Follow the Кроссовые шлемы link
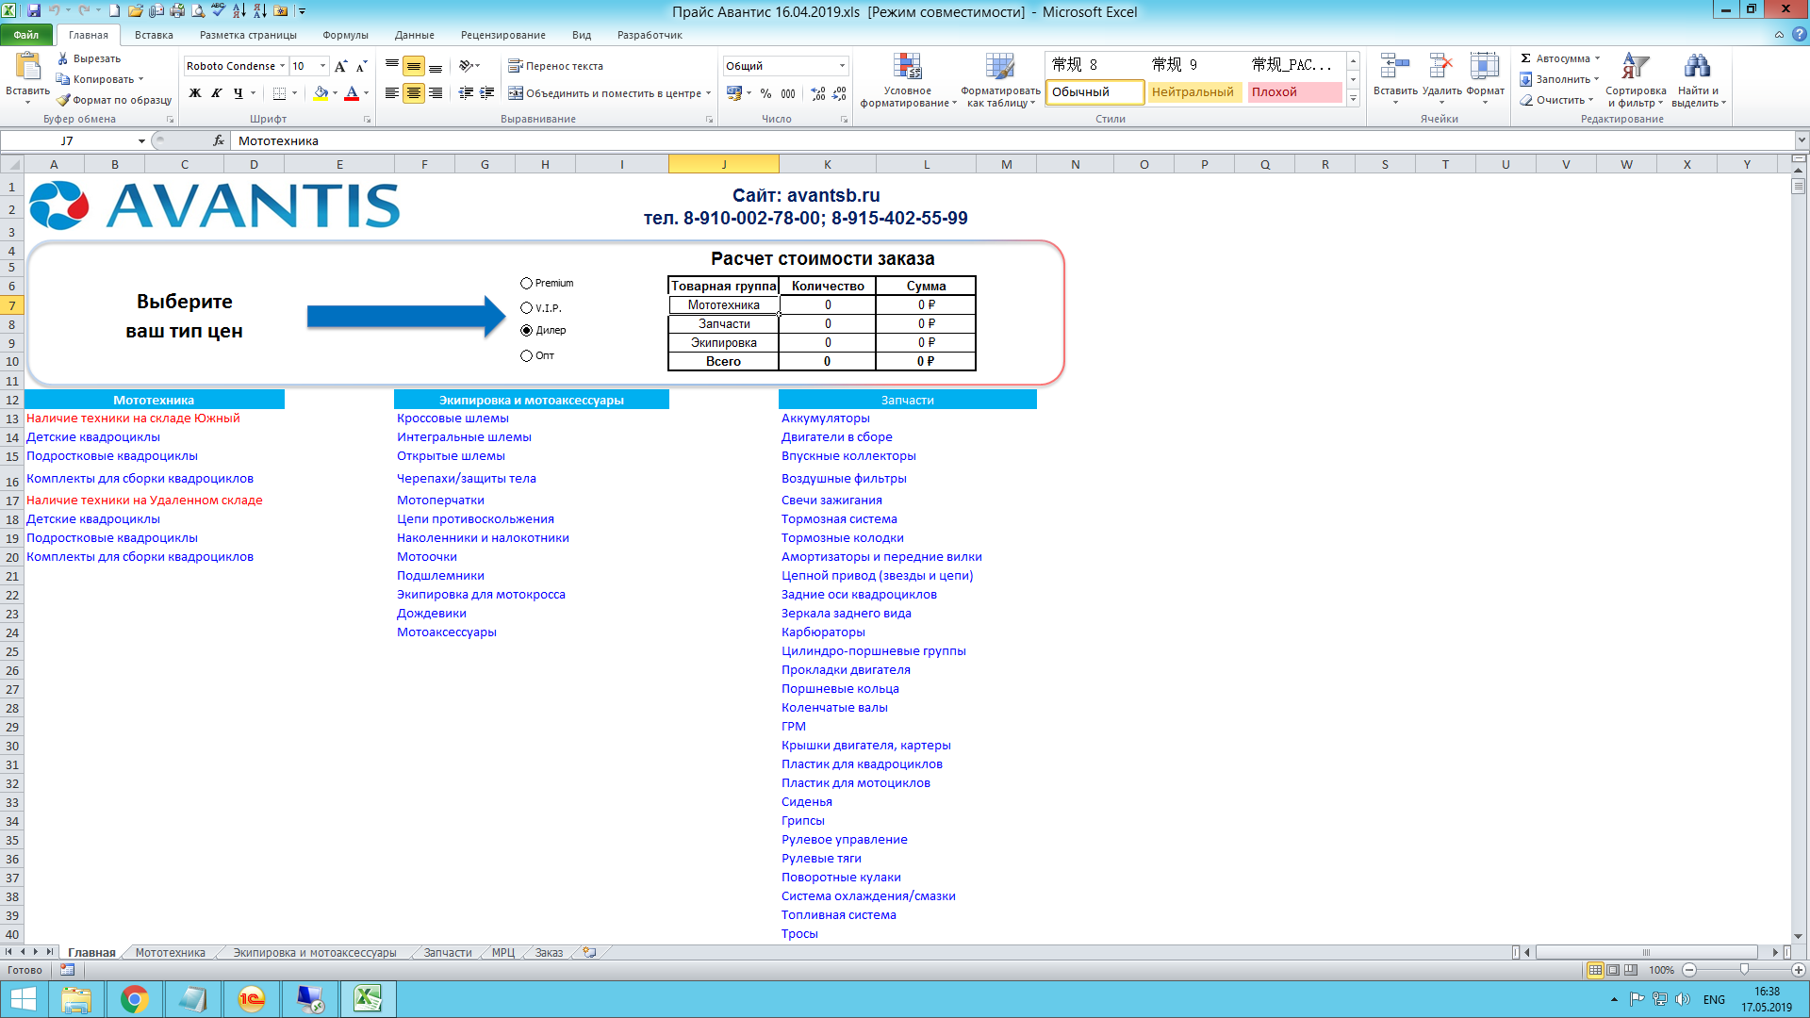 (452, 419)
